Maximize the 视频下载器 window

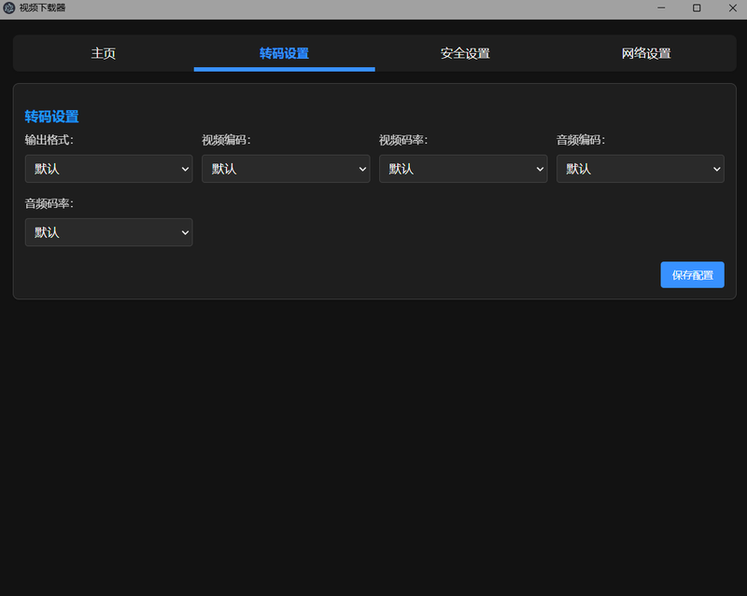pyautogui.click(x=697, y=8)
